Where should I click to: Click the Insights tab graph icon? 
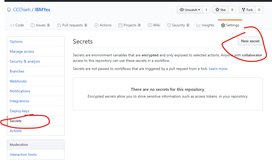pos(199,25)
